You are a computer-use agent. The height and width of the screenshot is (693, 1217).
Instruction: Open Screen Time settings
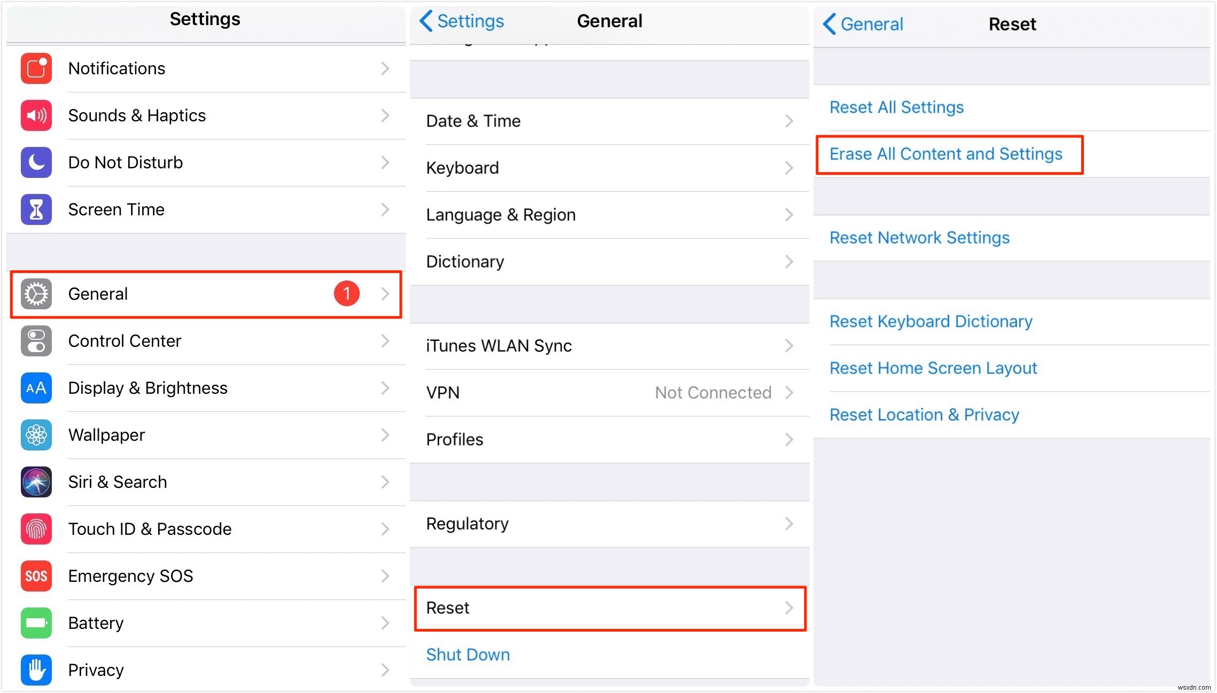click(204, 209)
